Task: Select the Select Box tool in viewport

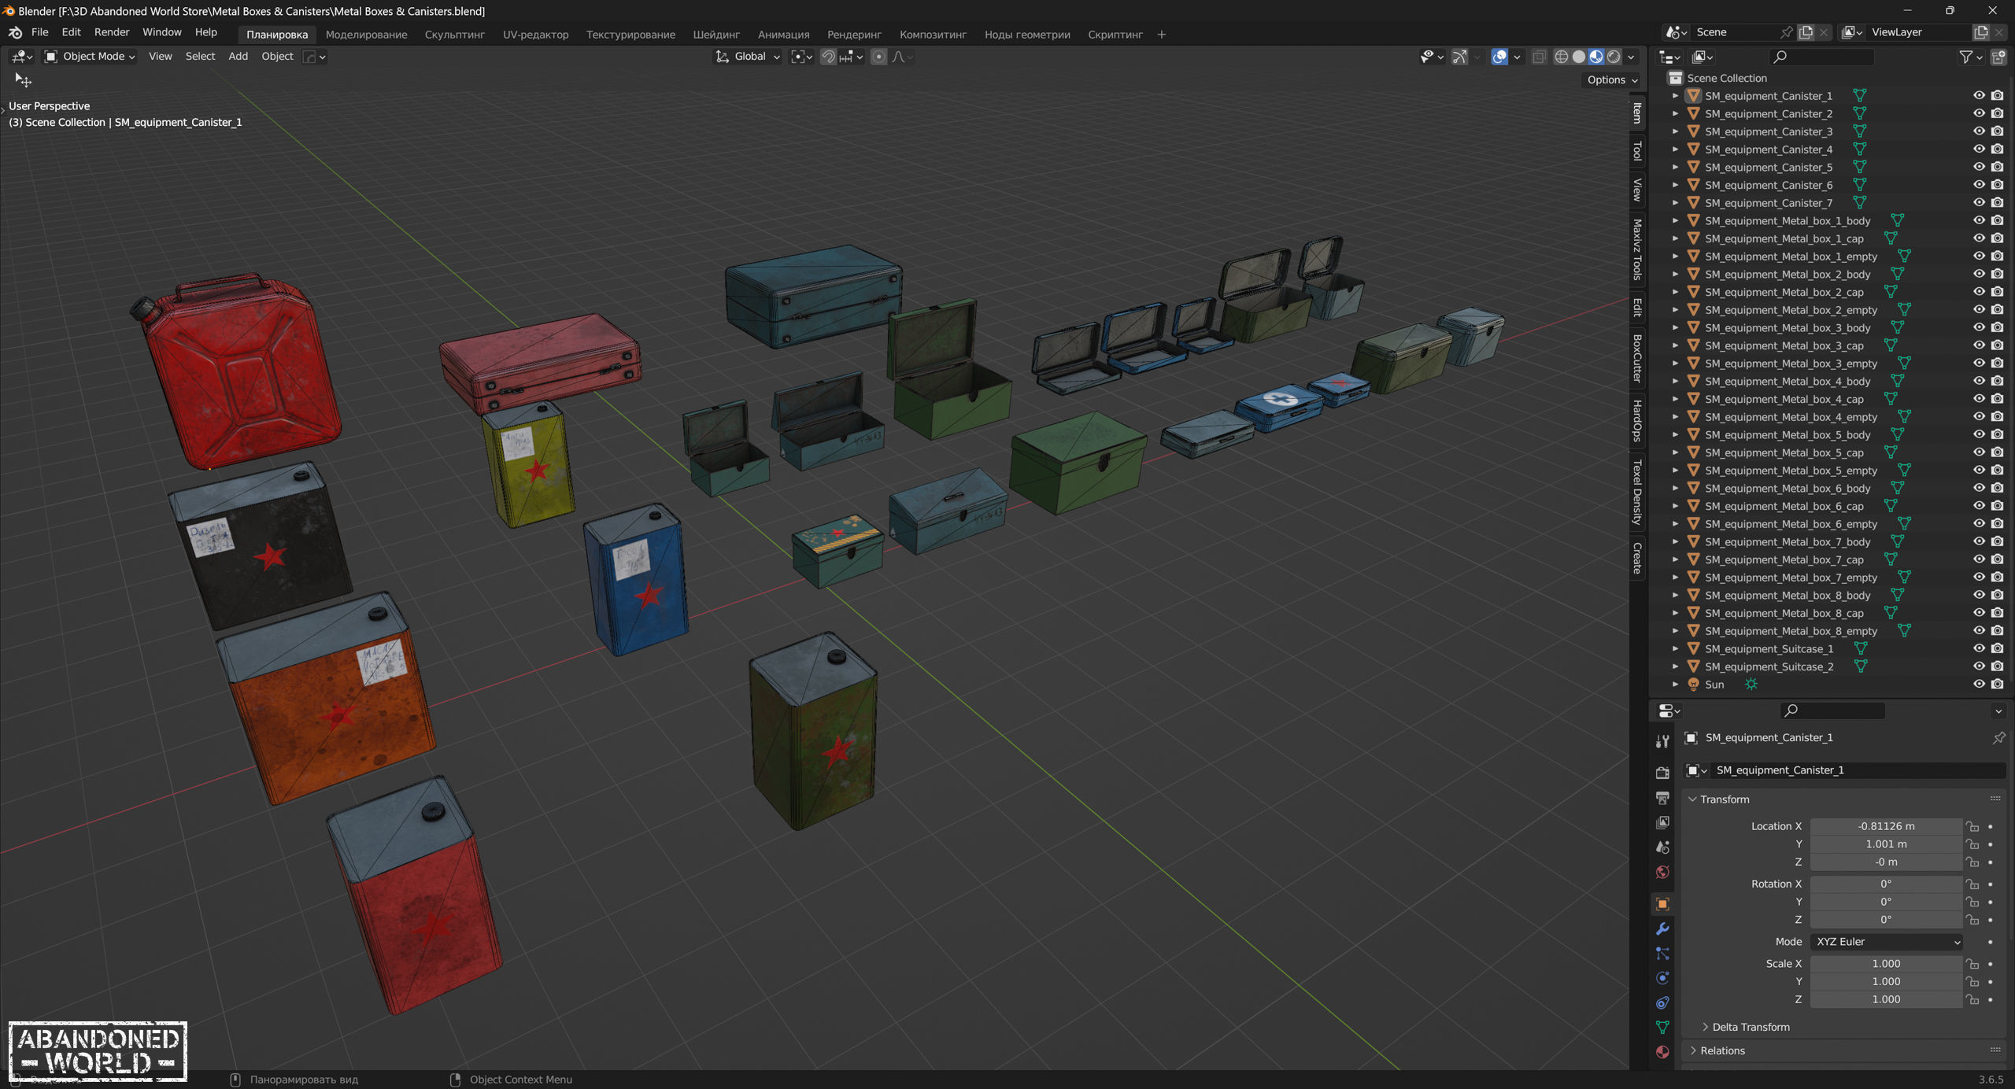Action: (x=23, y=80)
